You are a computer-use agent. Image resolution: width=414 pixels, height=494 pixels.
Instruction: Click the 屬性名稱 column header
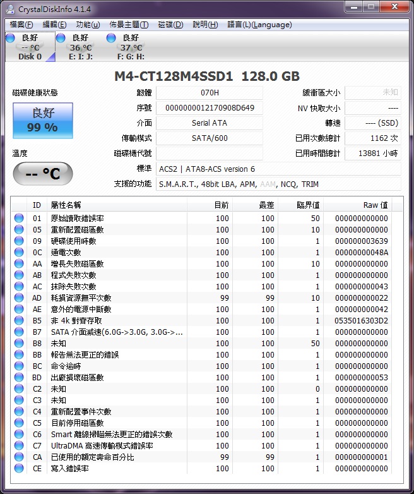click(117, 205)
